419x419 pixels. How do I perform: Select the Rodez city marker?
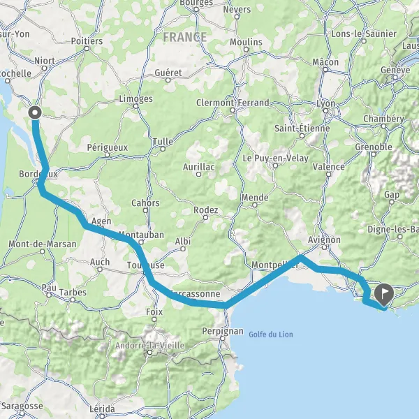205,217
